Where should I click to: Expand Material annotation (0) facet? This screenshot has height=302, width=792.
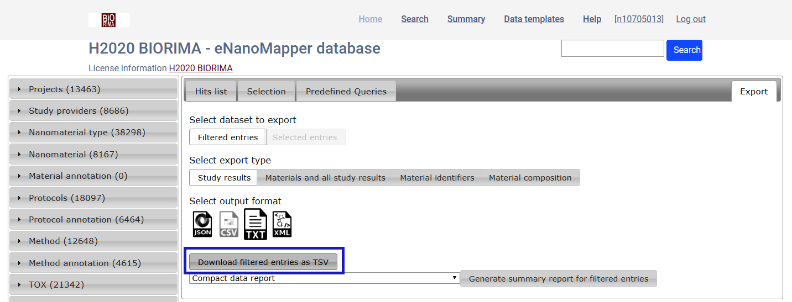[93, 176]
